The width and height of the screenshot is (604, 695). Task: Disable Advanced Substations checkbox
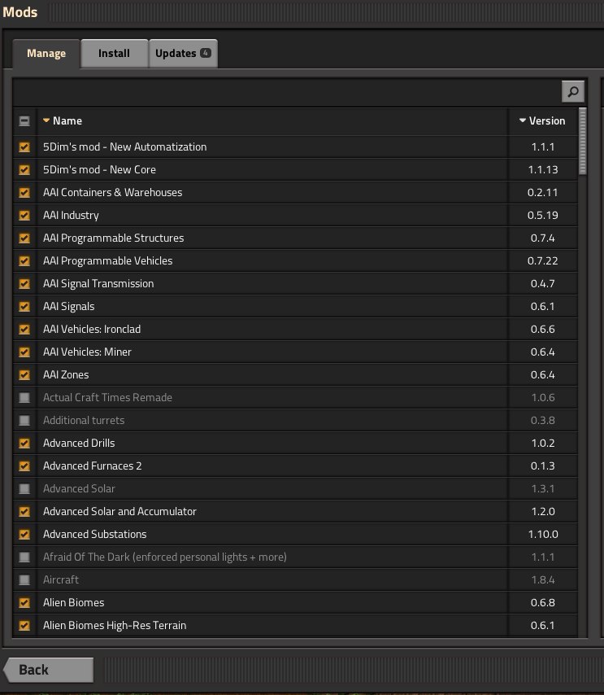[24, 535]
